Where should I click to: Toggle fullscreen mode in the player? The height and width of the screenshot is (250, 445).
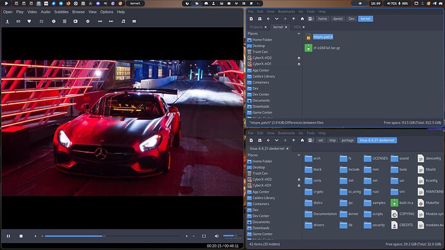pos(204,236)
